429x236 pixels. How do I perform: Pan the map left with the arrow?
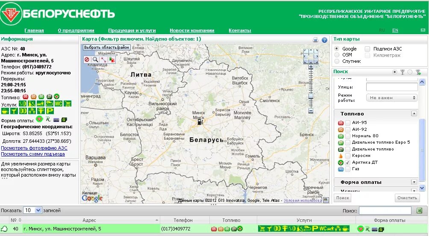coord(306,56)
